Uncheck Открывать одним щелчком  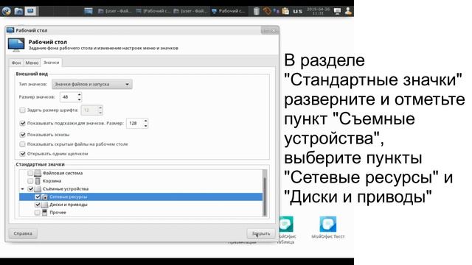click(x=22, y=154)
